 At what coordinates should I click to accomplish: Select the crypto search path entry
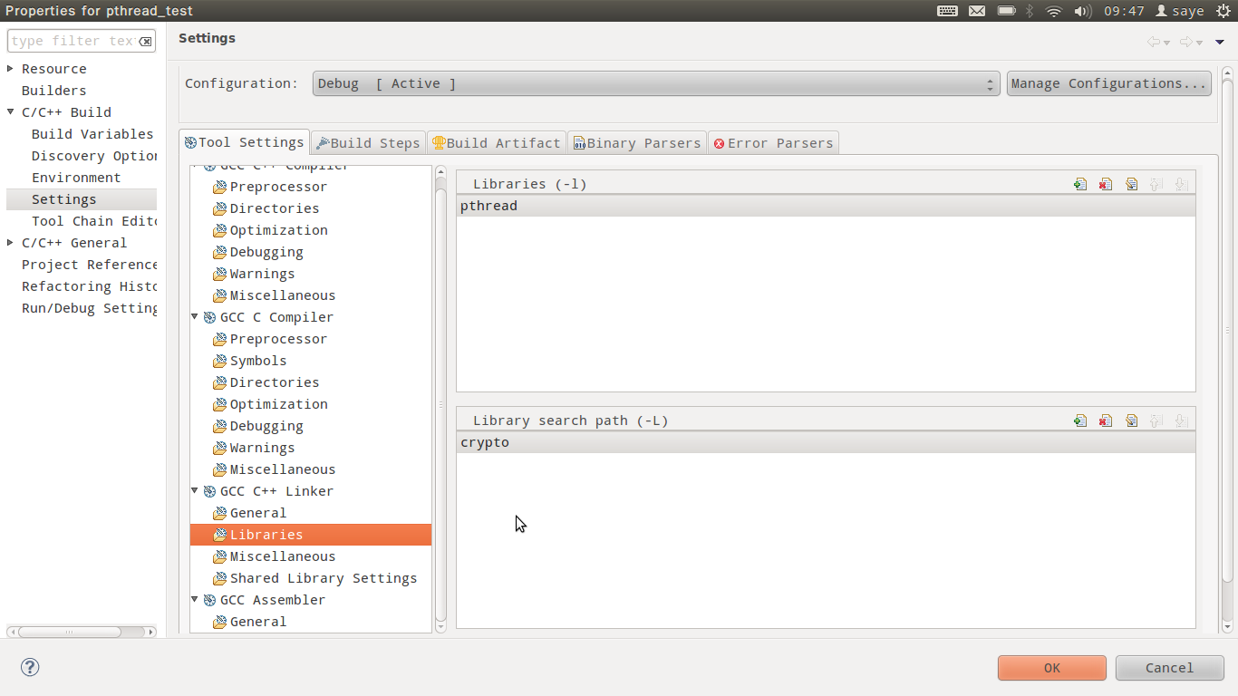[x=826, y=442]
